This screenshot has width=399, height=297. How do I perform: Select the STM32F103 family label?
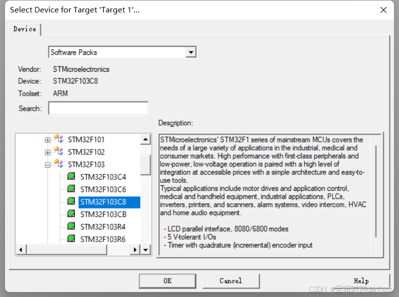coord(86,164)
